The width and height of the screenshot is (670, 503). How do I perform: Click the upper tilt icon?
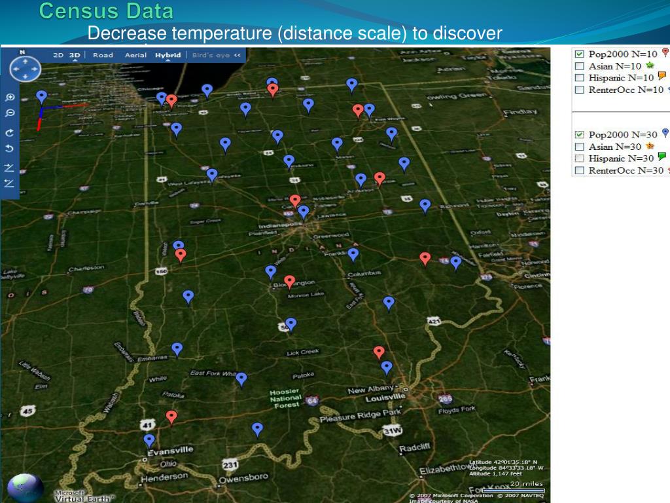pyautogui.click(x=10, y=168)
